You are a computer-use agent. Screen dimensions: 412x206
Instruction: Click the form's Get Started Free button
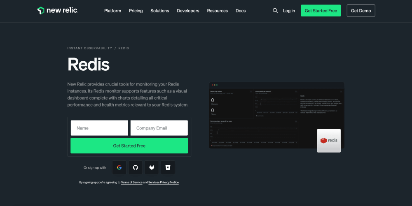click(129, 146)
